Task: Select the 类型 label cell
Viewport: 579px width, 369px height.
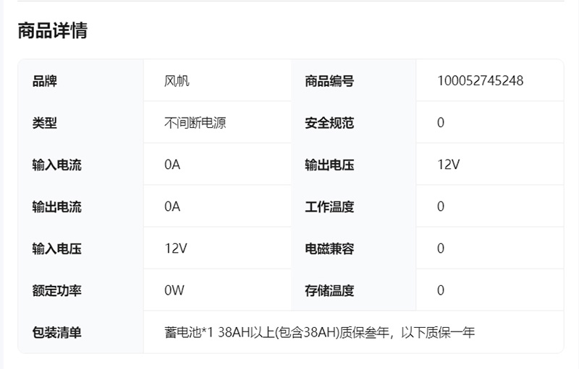Action: [x=44, y=123]
